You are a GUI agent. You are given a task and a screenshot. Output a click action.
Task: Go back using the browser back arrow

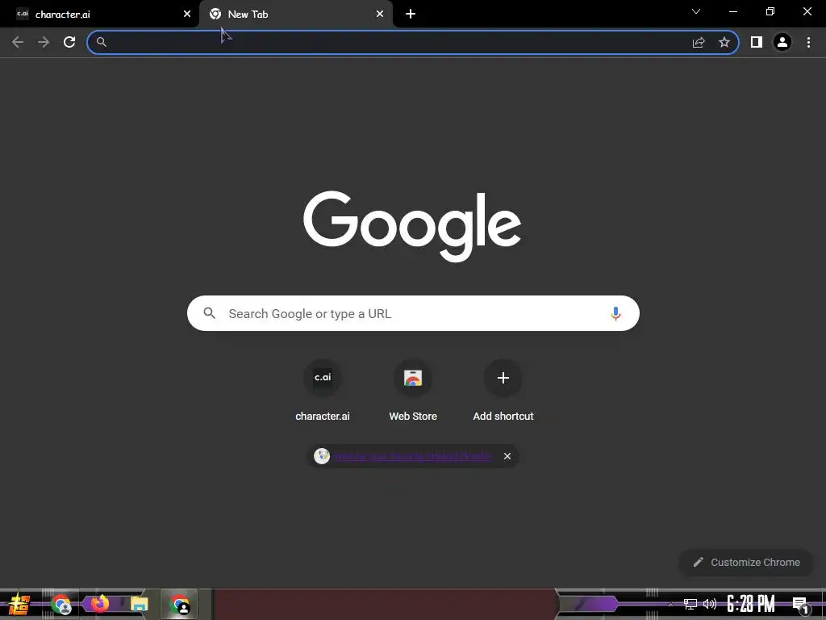(x=18, y=42)
